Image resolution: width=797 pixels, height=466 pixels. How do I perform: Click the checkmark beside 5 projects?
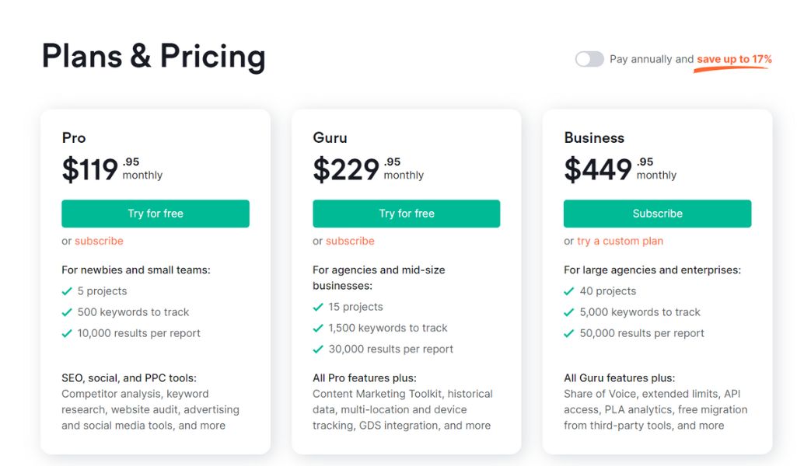click(67, 291)
